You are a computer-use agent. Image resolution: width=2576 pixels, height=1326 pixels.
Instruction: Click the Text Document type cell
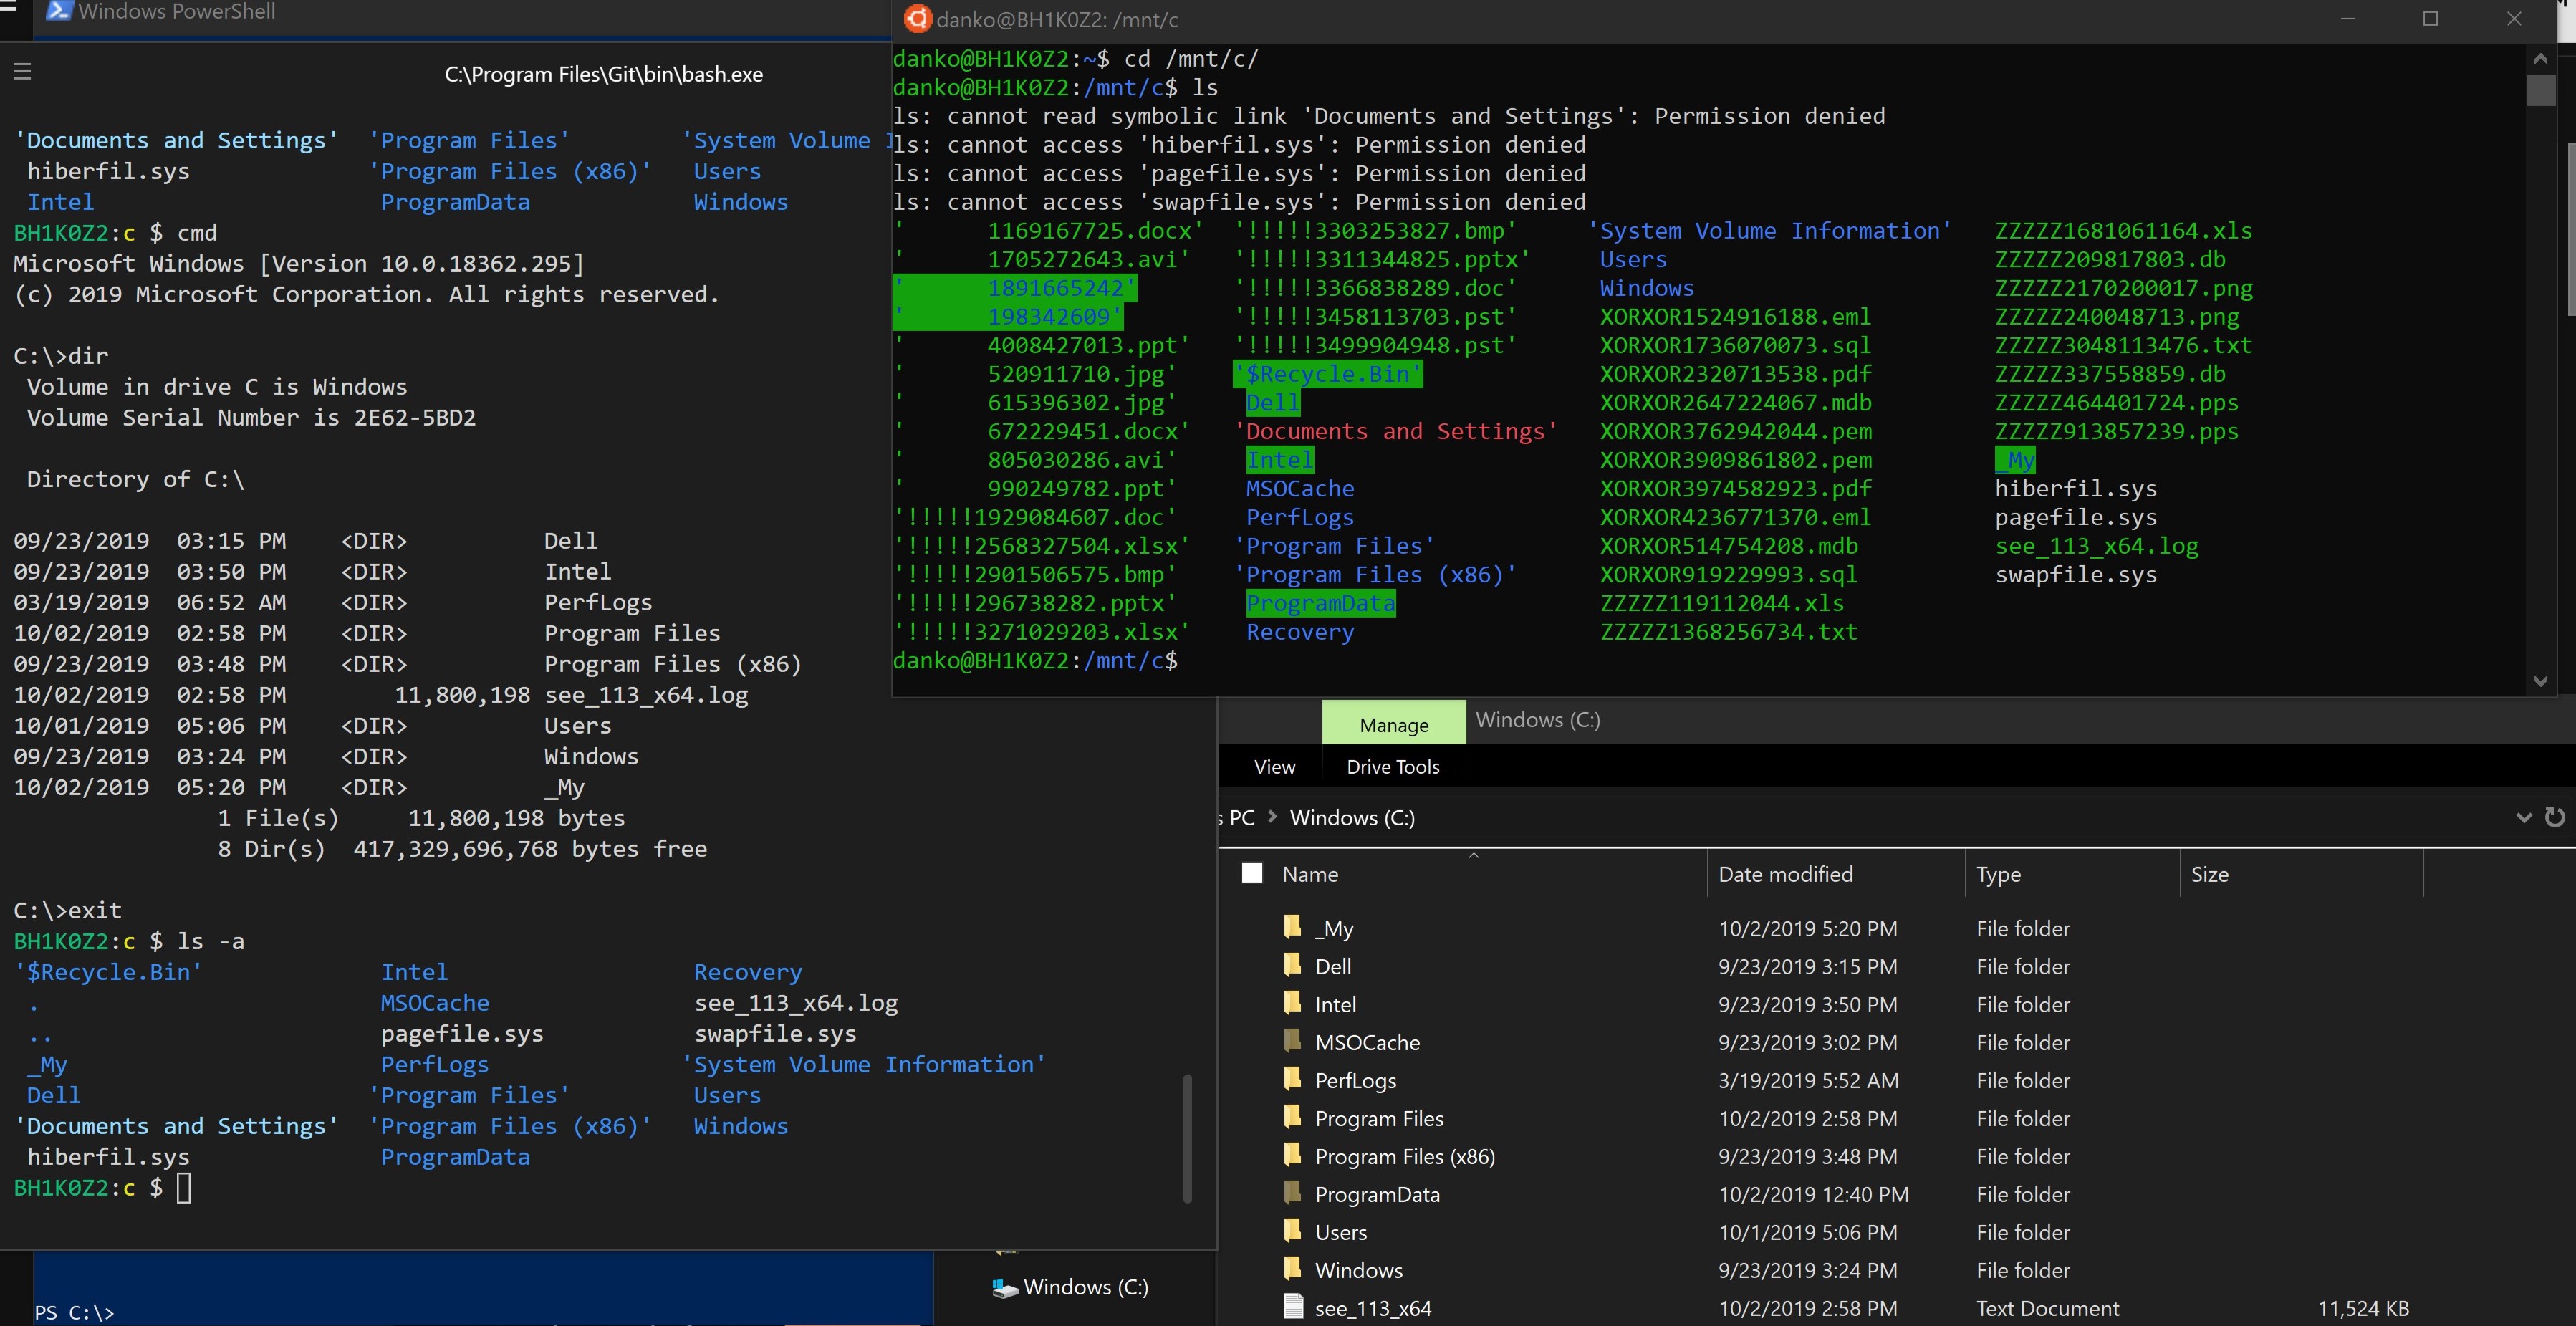coord(2047,1309)
